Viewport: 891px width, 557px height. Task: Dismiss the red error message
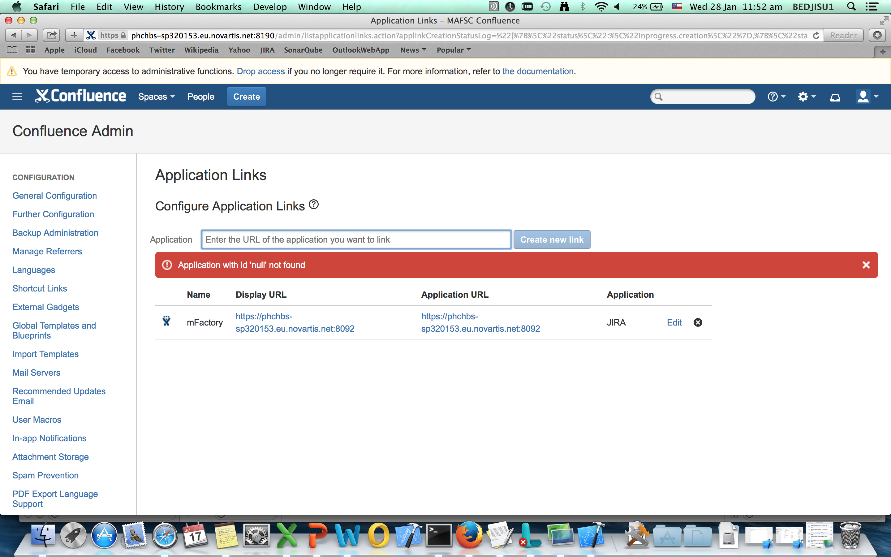[x=866, y=265]
